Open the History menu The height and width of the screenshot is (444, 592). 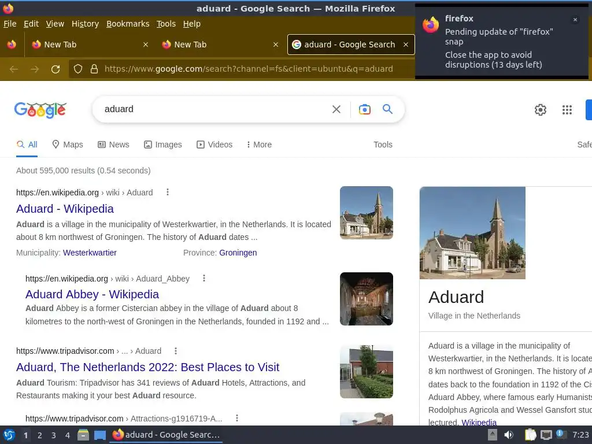[x=85, y=24]
